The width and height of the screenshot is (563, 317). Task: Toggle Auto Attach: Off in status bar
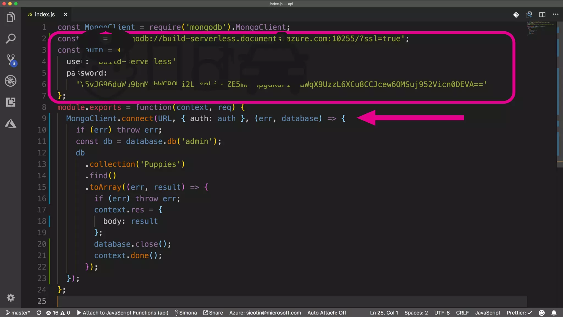click(327, 313)
